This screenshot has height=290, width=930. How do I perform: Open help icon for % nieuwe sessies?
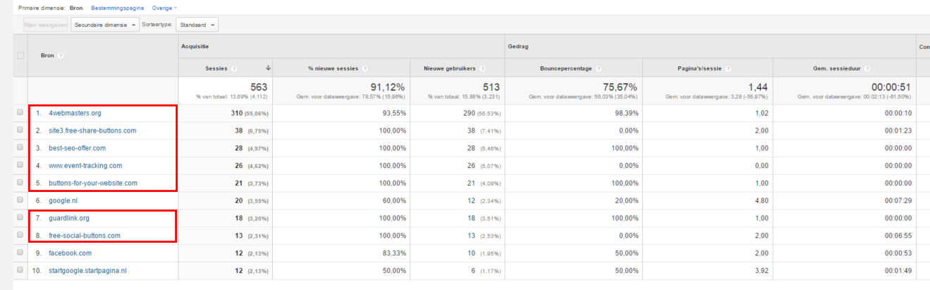[363, 68]
